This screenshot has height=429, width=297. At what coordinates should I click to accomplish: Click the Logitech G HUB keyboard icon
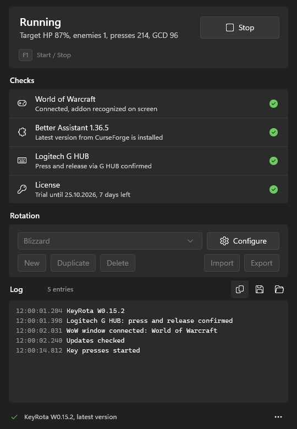22,161
